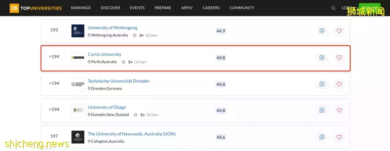This screenshot has width=390, height=151.
Task: Add Curtin University to compare list
Action: pos(322,57)
